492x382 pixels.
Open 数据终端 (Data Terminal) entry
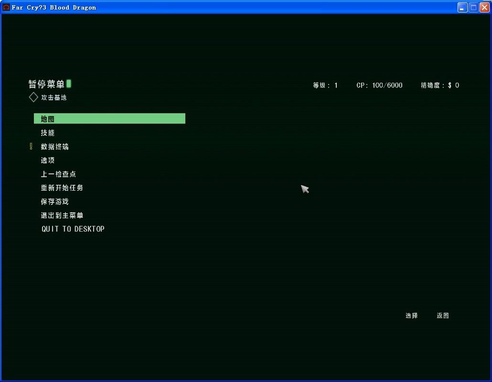coord(54,147)
